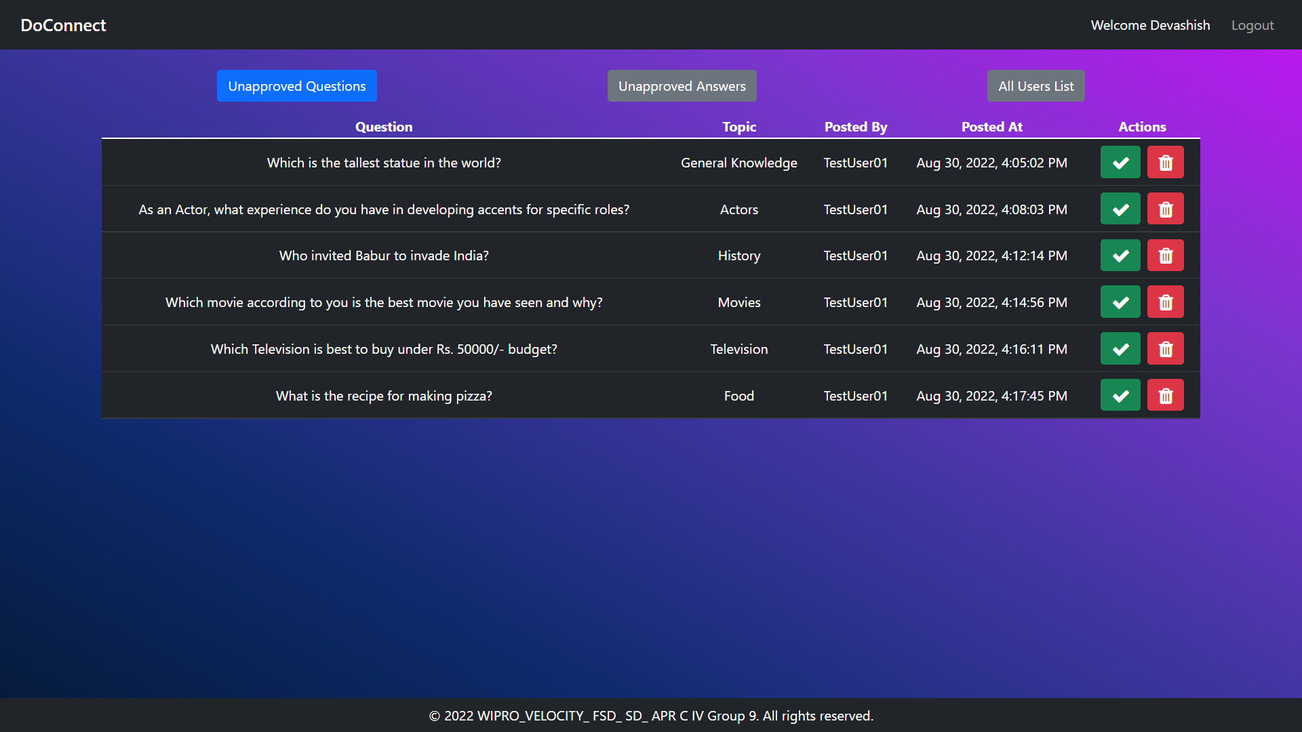Select the Question column header
The width and height of the screenshot is (1302, 732).
pos(384,126)
